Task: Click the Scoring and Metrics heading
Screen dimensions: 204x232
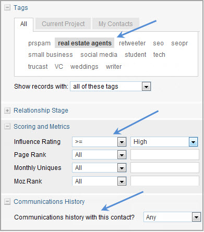Action: [42, 127]
